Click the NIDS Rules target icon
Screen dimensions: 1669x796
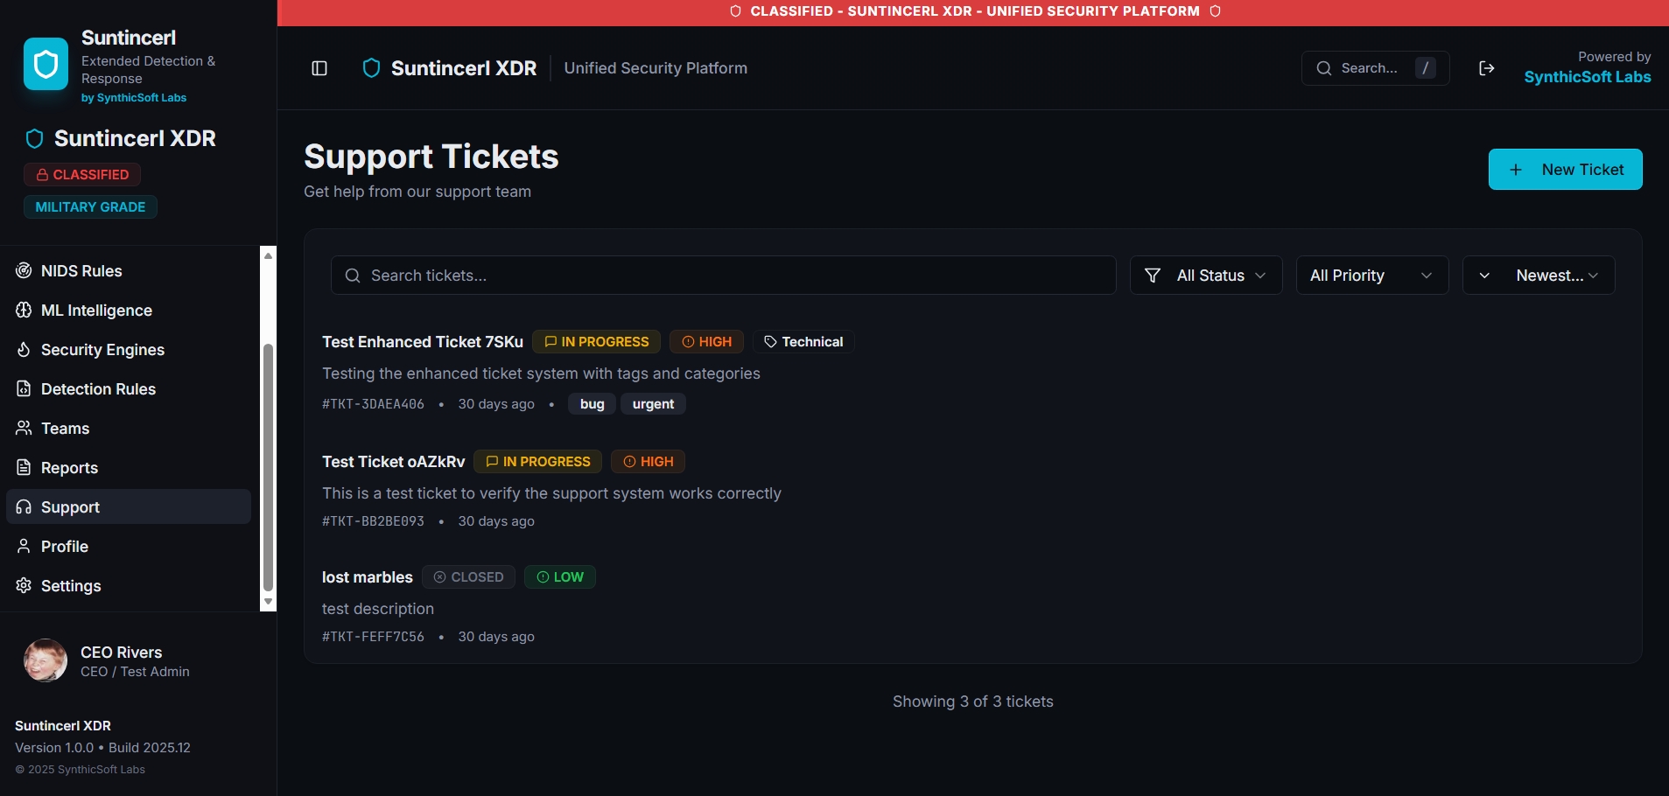[24, 271]
